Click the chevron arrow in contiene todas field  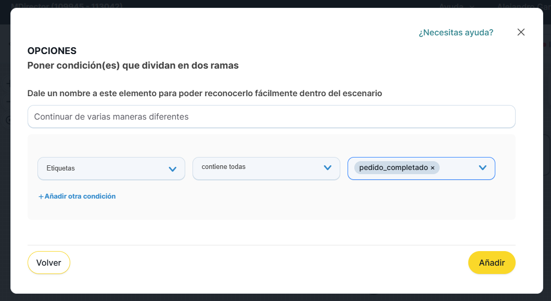(328, 167)
